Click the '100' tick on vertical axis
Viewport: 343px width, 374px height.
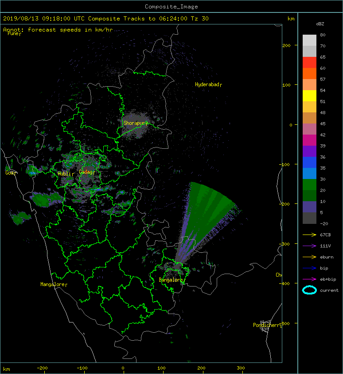tap(286, 85)
